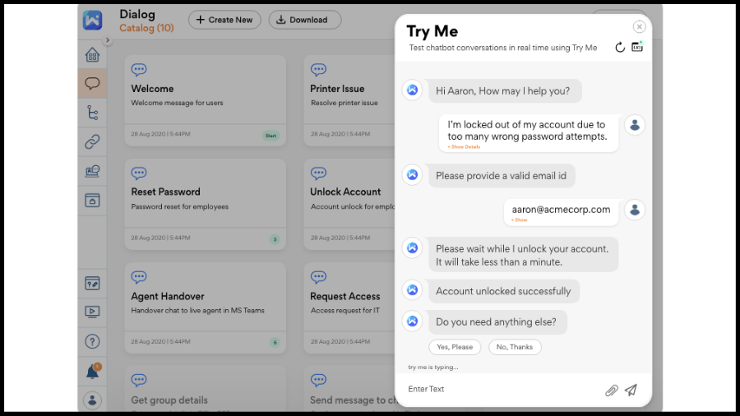The height and width of the screenshot is (416, 740).
Task: Open the Reset Password dialog card
Action: tap(205, 203)
